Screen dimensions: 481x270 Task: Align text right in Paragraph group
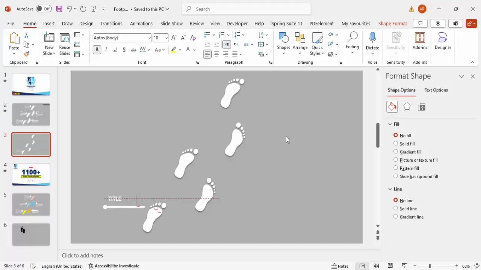point(226,54)
